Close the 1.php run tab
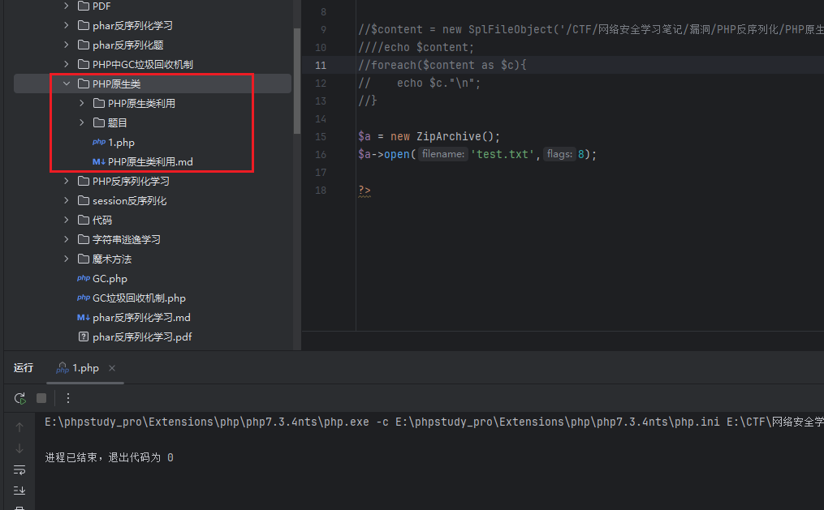The image size is (824, 510). [112, 368]
